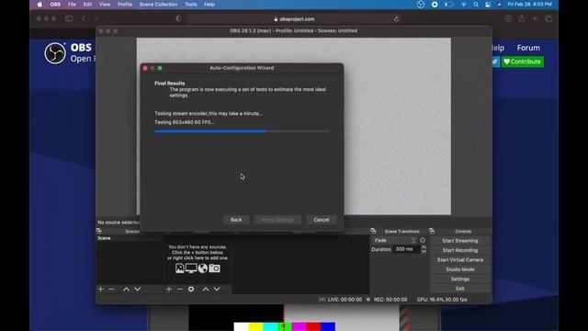
Task: Click the 300 ms Duration field
Action: pyautogui.click(x=406, y=249)
